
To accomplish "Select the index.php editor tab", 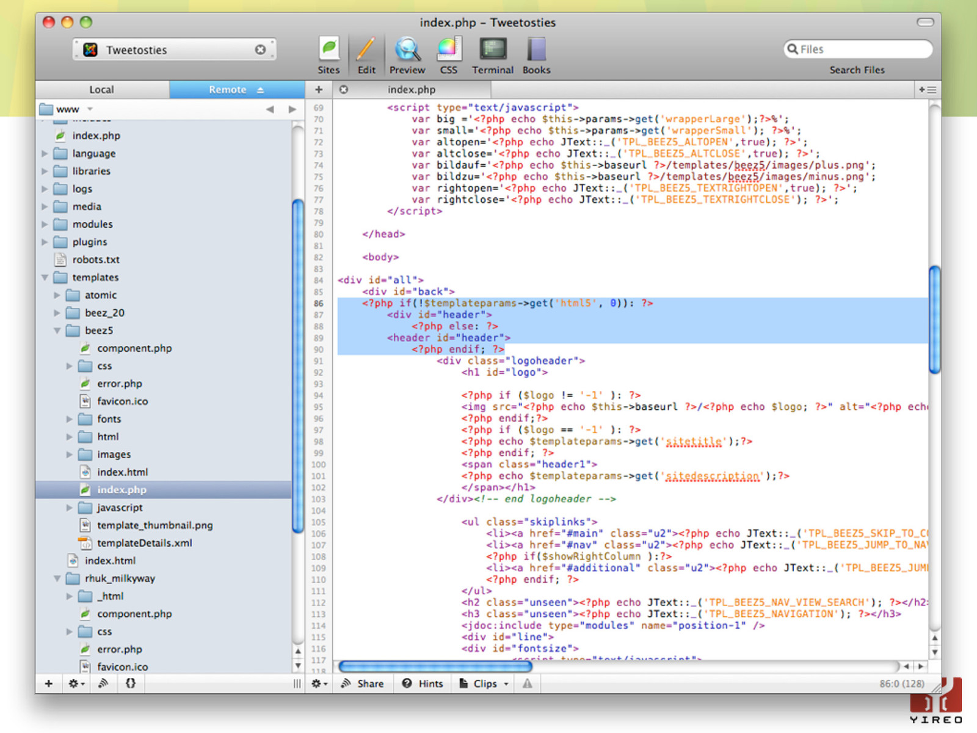I will coord(412,89).
